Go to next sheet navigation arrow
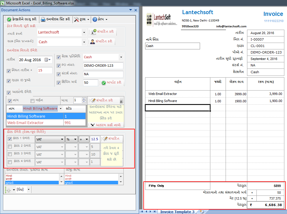 pyautogui.click(x=150, y=212)
